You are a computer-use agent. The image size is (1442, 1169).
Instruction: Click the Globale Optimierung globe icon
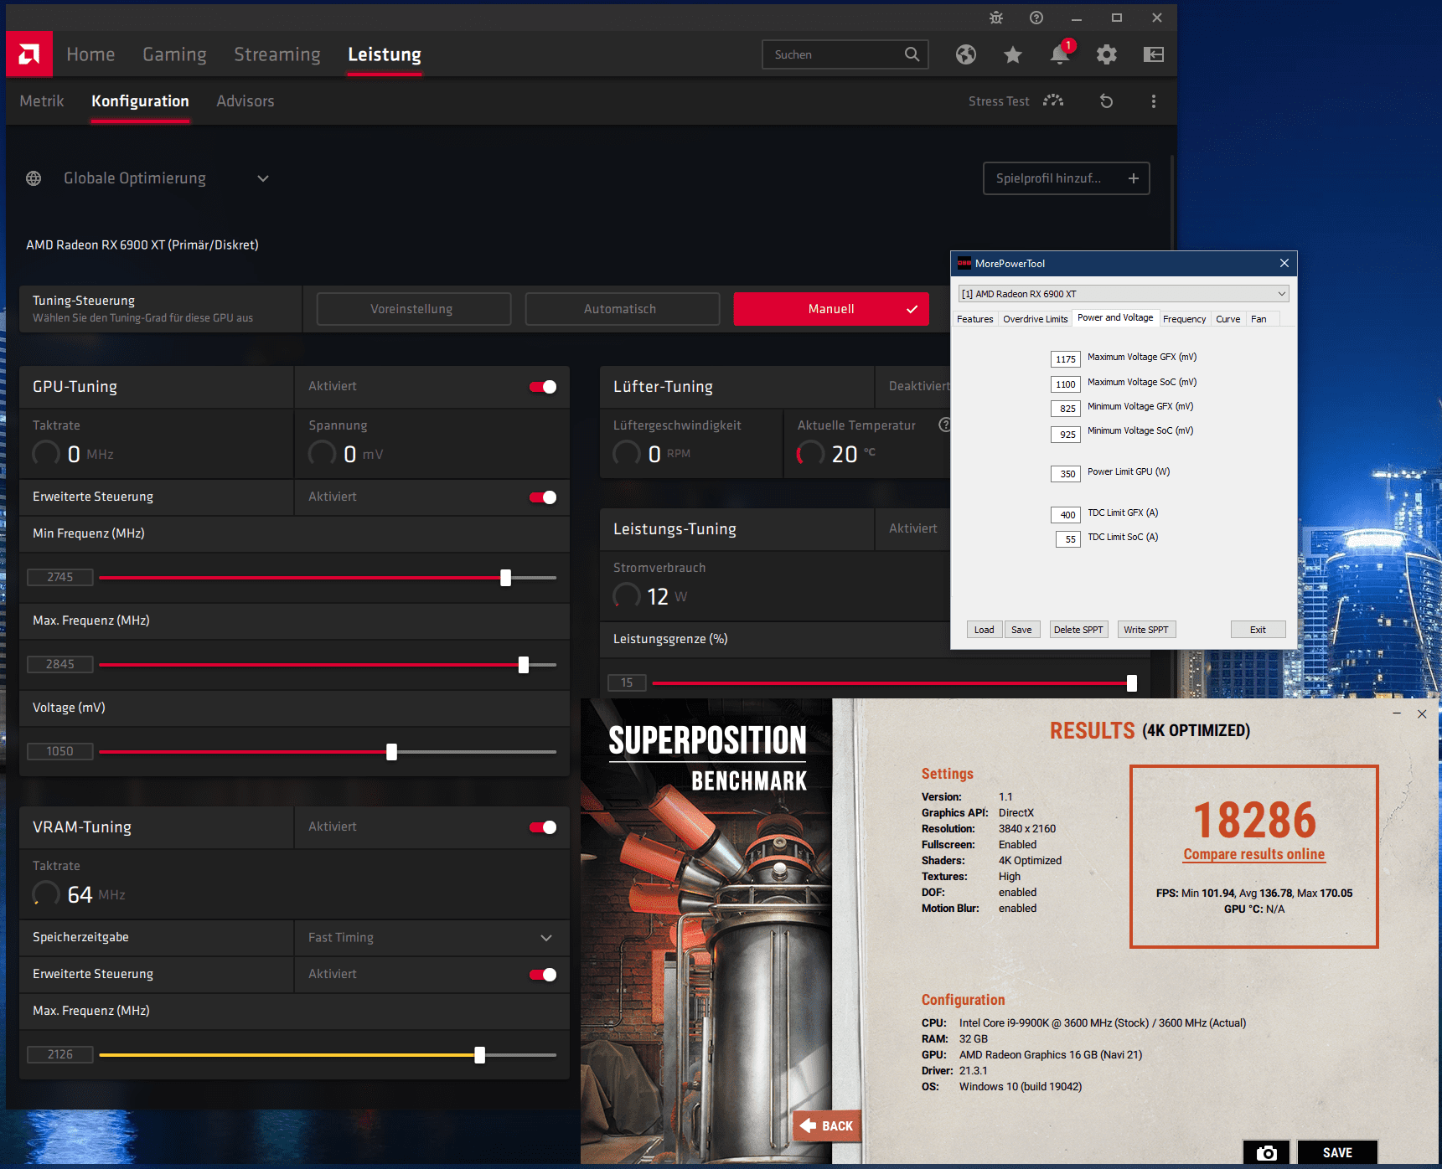(34, 178)
